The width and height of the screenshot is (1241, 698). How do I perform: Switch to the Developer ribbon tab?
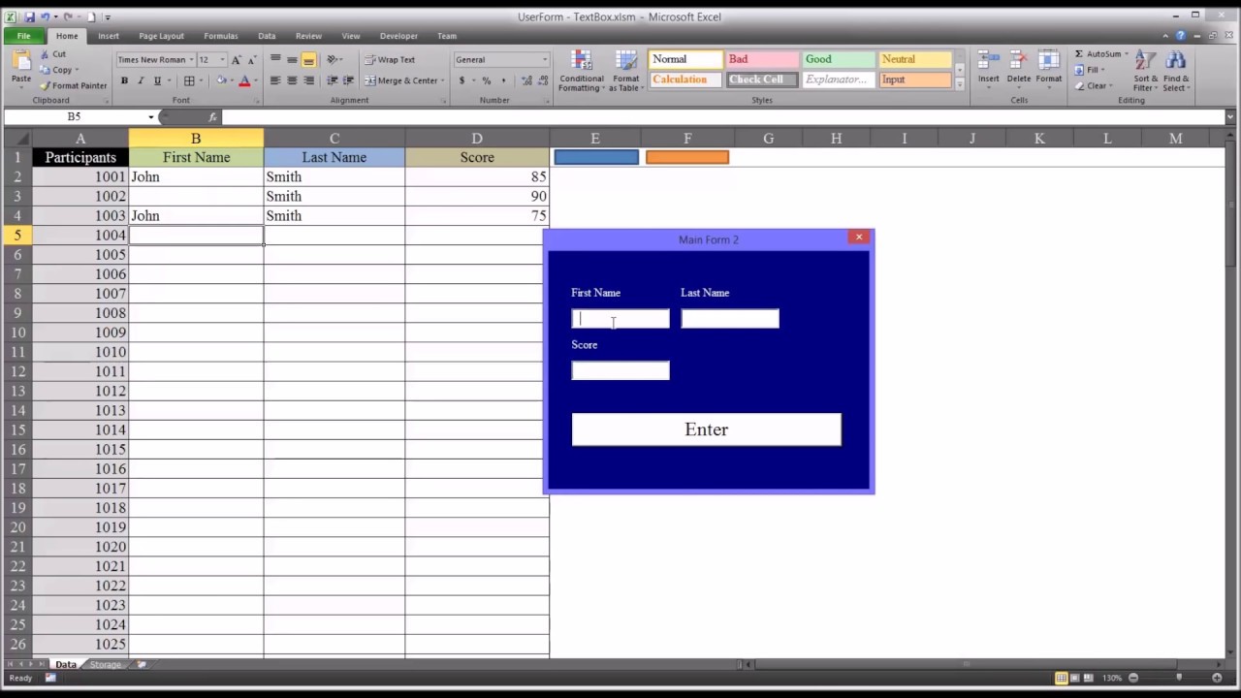[x=398, y=36]
